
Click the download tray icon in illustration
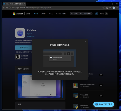click(69, 54)
